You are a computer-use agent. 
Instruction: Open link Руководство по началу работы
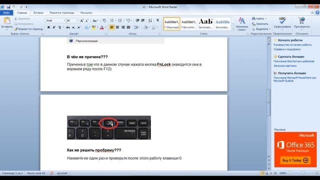292,44
